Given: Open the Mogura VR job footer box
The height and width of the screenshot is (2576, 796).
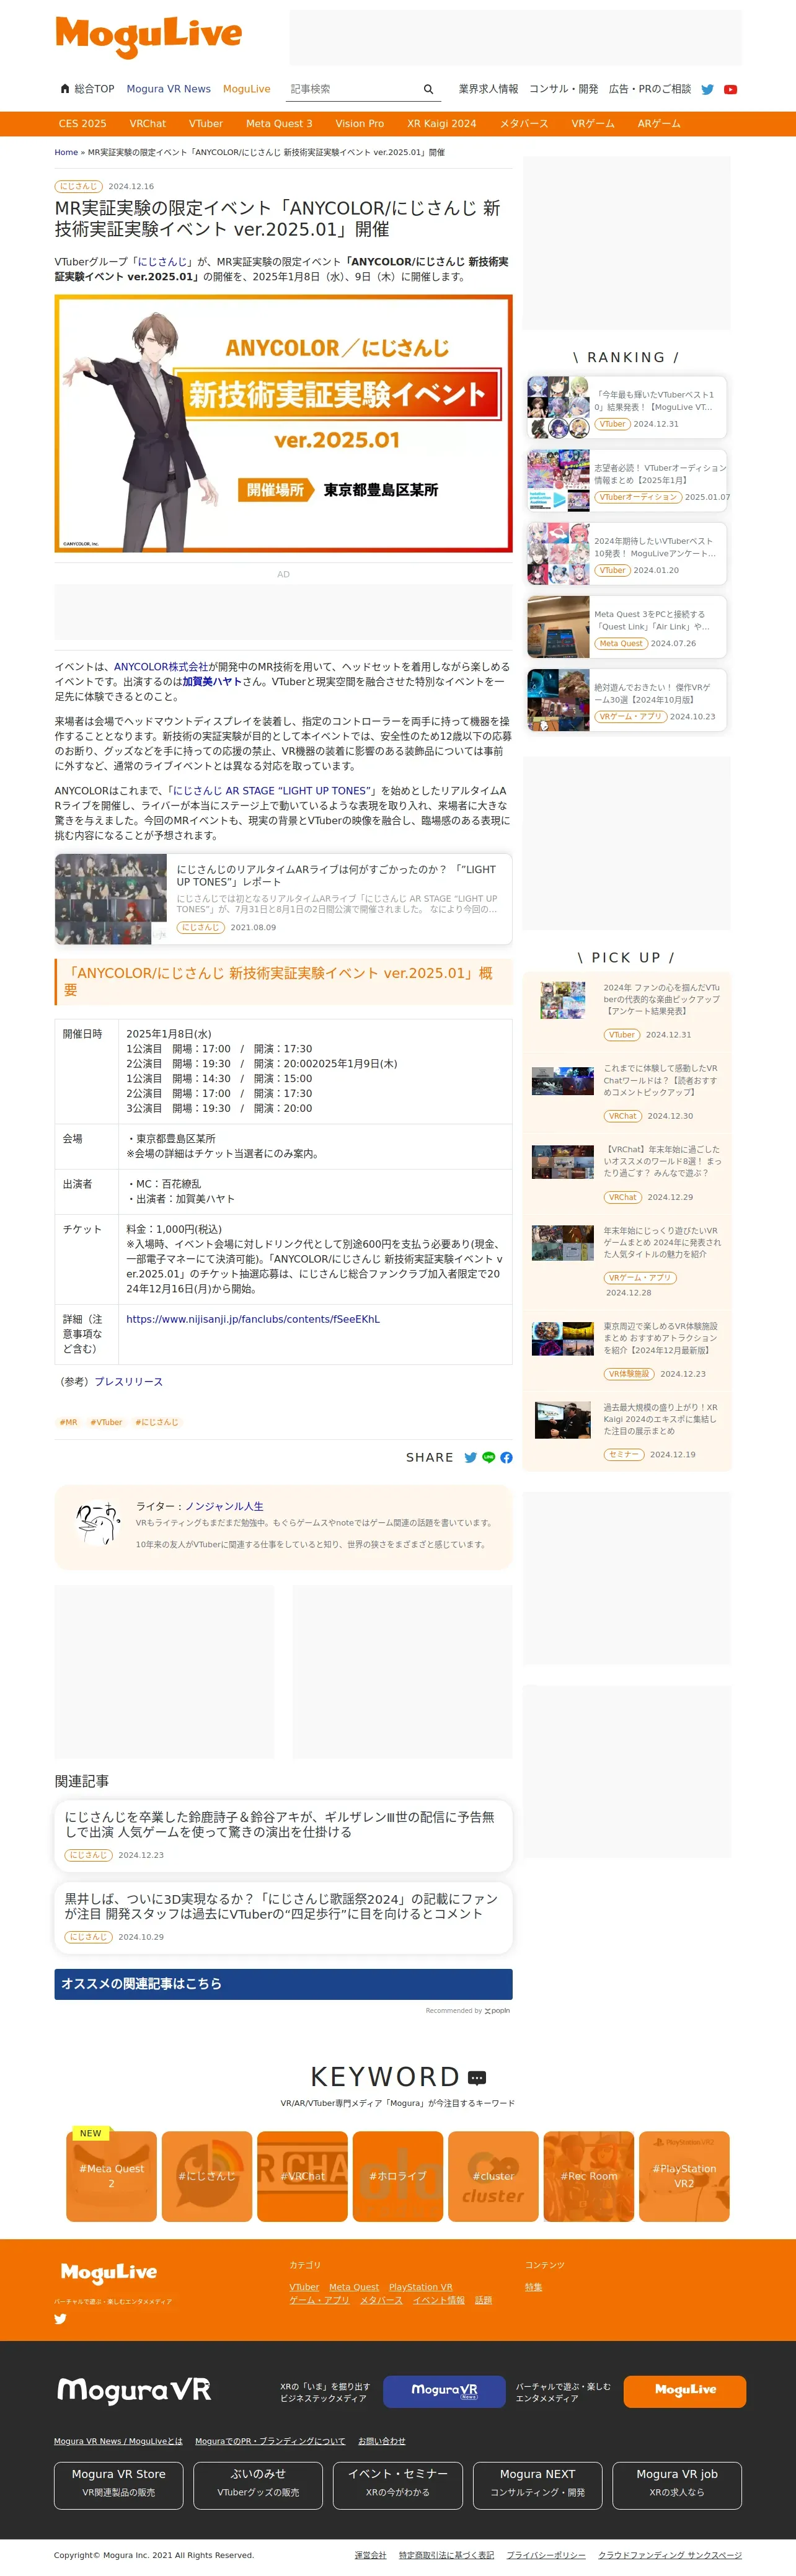Looking at the screenshot, I should [677, 2485].
